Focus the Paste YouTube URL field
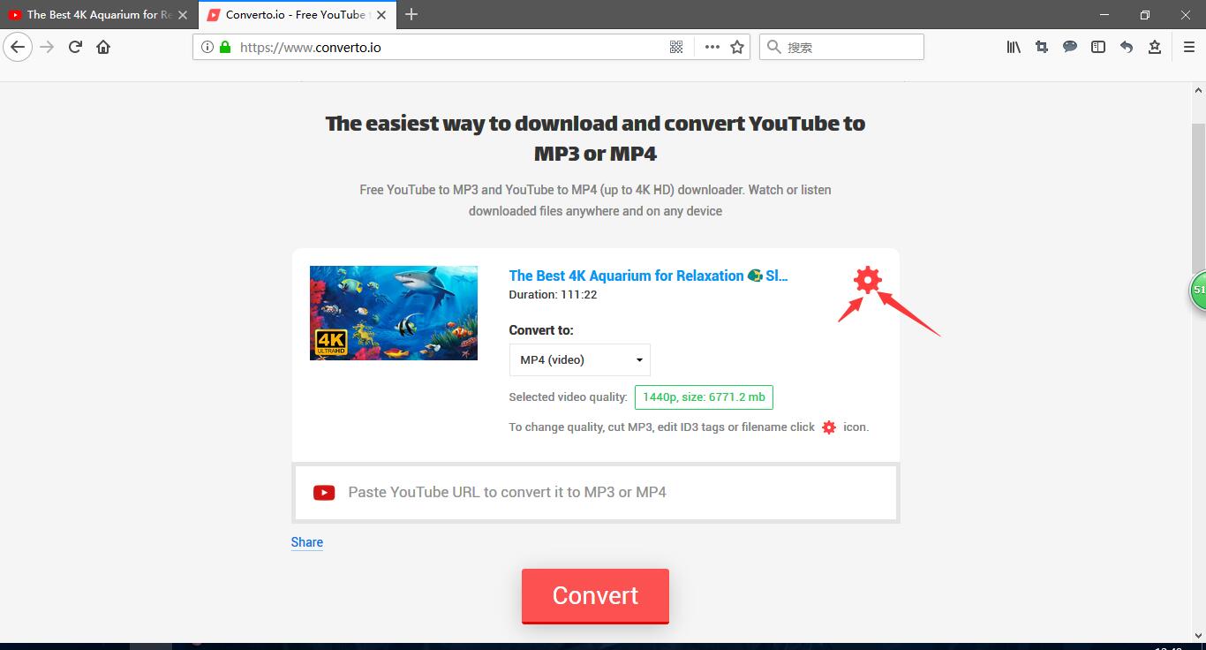 click(x=596, y=493)
